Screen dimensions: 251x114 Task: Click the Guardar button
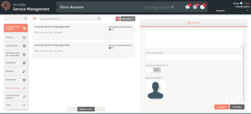click(x=222, y=107)
